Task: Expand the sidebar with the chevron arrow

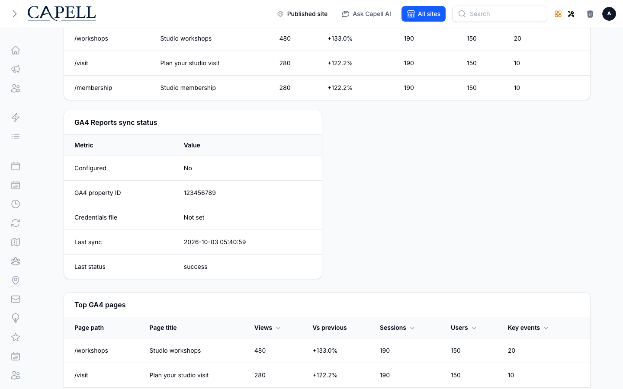Action: (x=15, y=14)
